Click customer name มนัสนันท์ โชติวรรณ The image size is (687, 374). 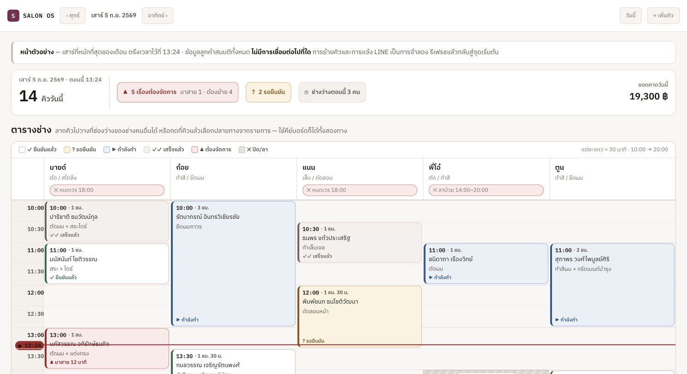click(73, 259)
